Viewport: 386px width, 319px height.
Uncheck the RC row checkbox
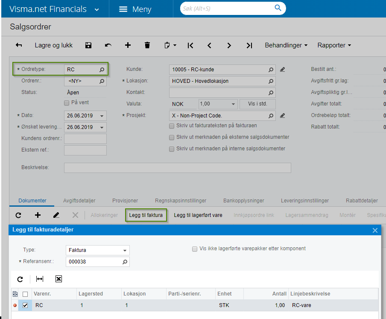[x=25, y=305]
